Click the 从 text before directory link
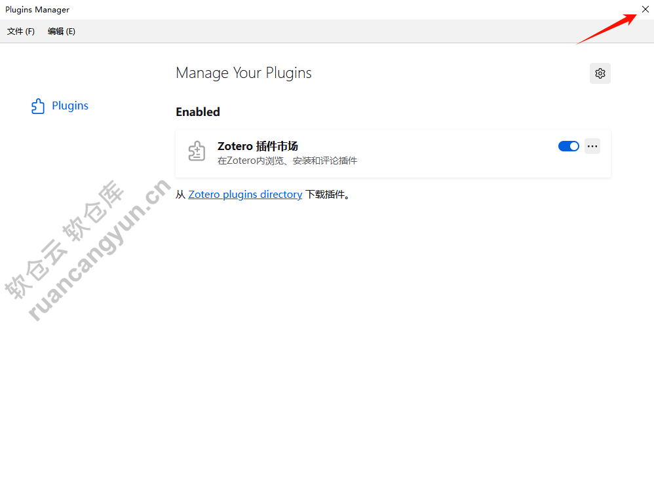 181,195
